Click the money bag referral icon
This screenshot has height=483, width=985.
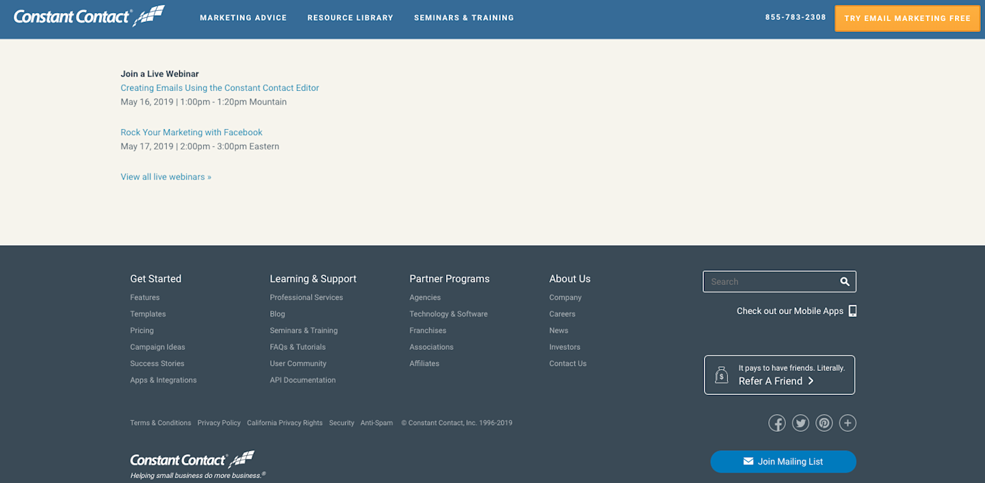[721, 375]
